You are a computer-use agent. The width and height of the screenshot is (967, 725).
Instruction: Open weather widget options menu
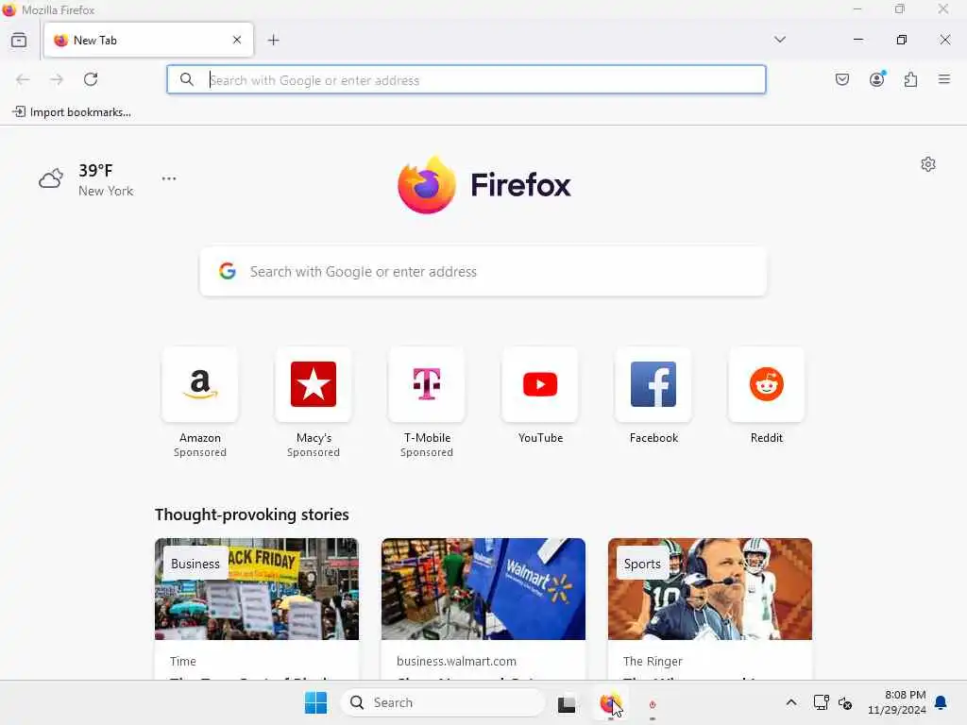(x=169, y=178)
